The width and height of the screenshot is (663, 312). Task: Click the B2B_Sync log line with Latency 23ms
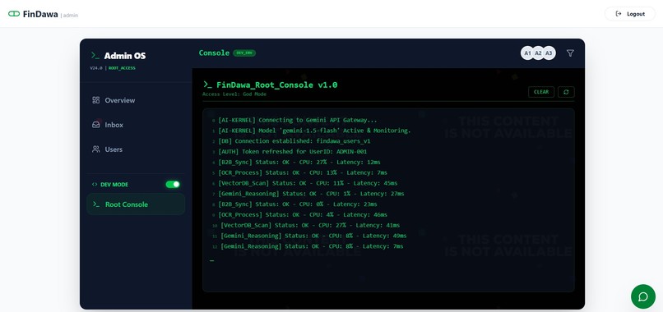tap(298, 204)
